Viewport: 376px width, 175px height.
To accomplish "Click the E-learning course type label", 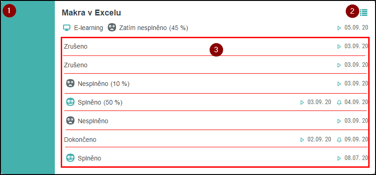I will (x=89, y=28).
